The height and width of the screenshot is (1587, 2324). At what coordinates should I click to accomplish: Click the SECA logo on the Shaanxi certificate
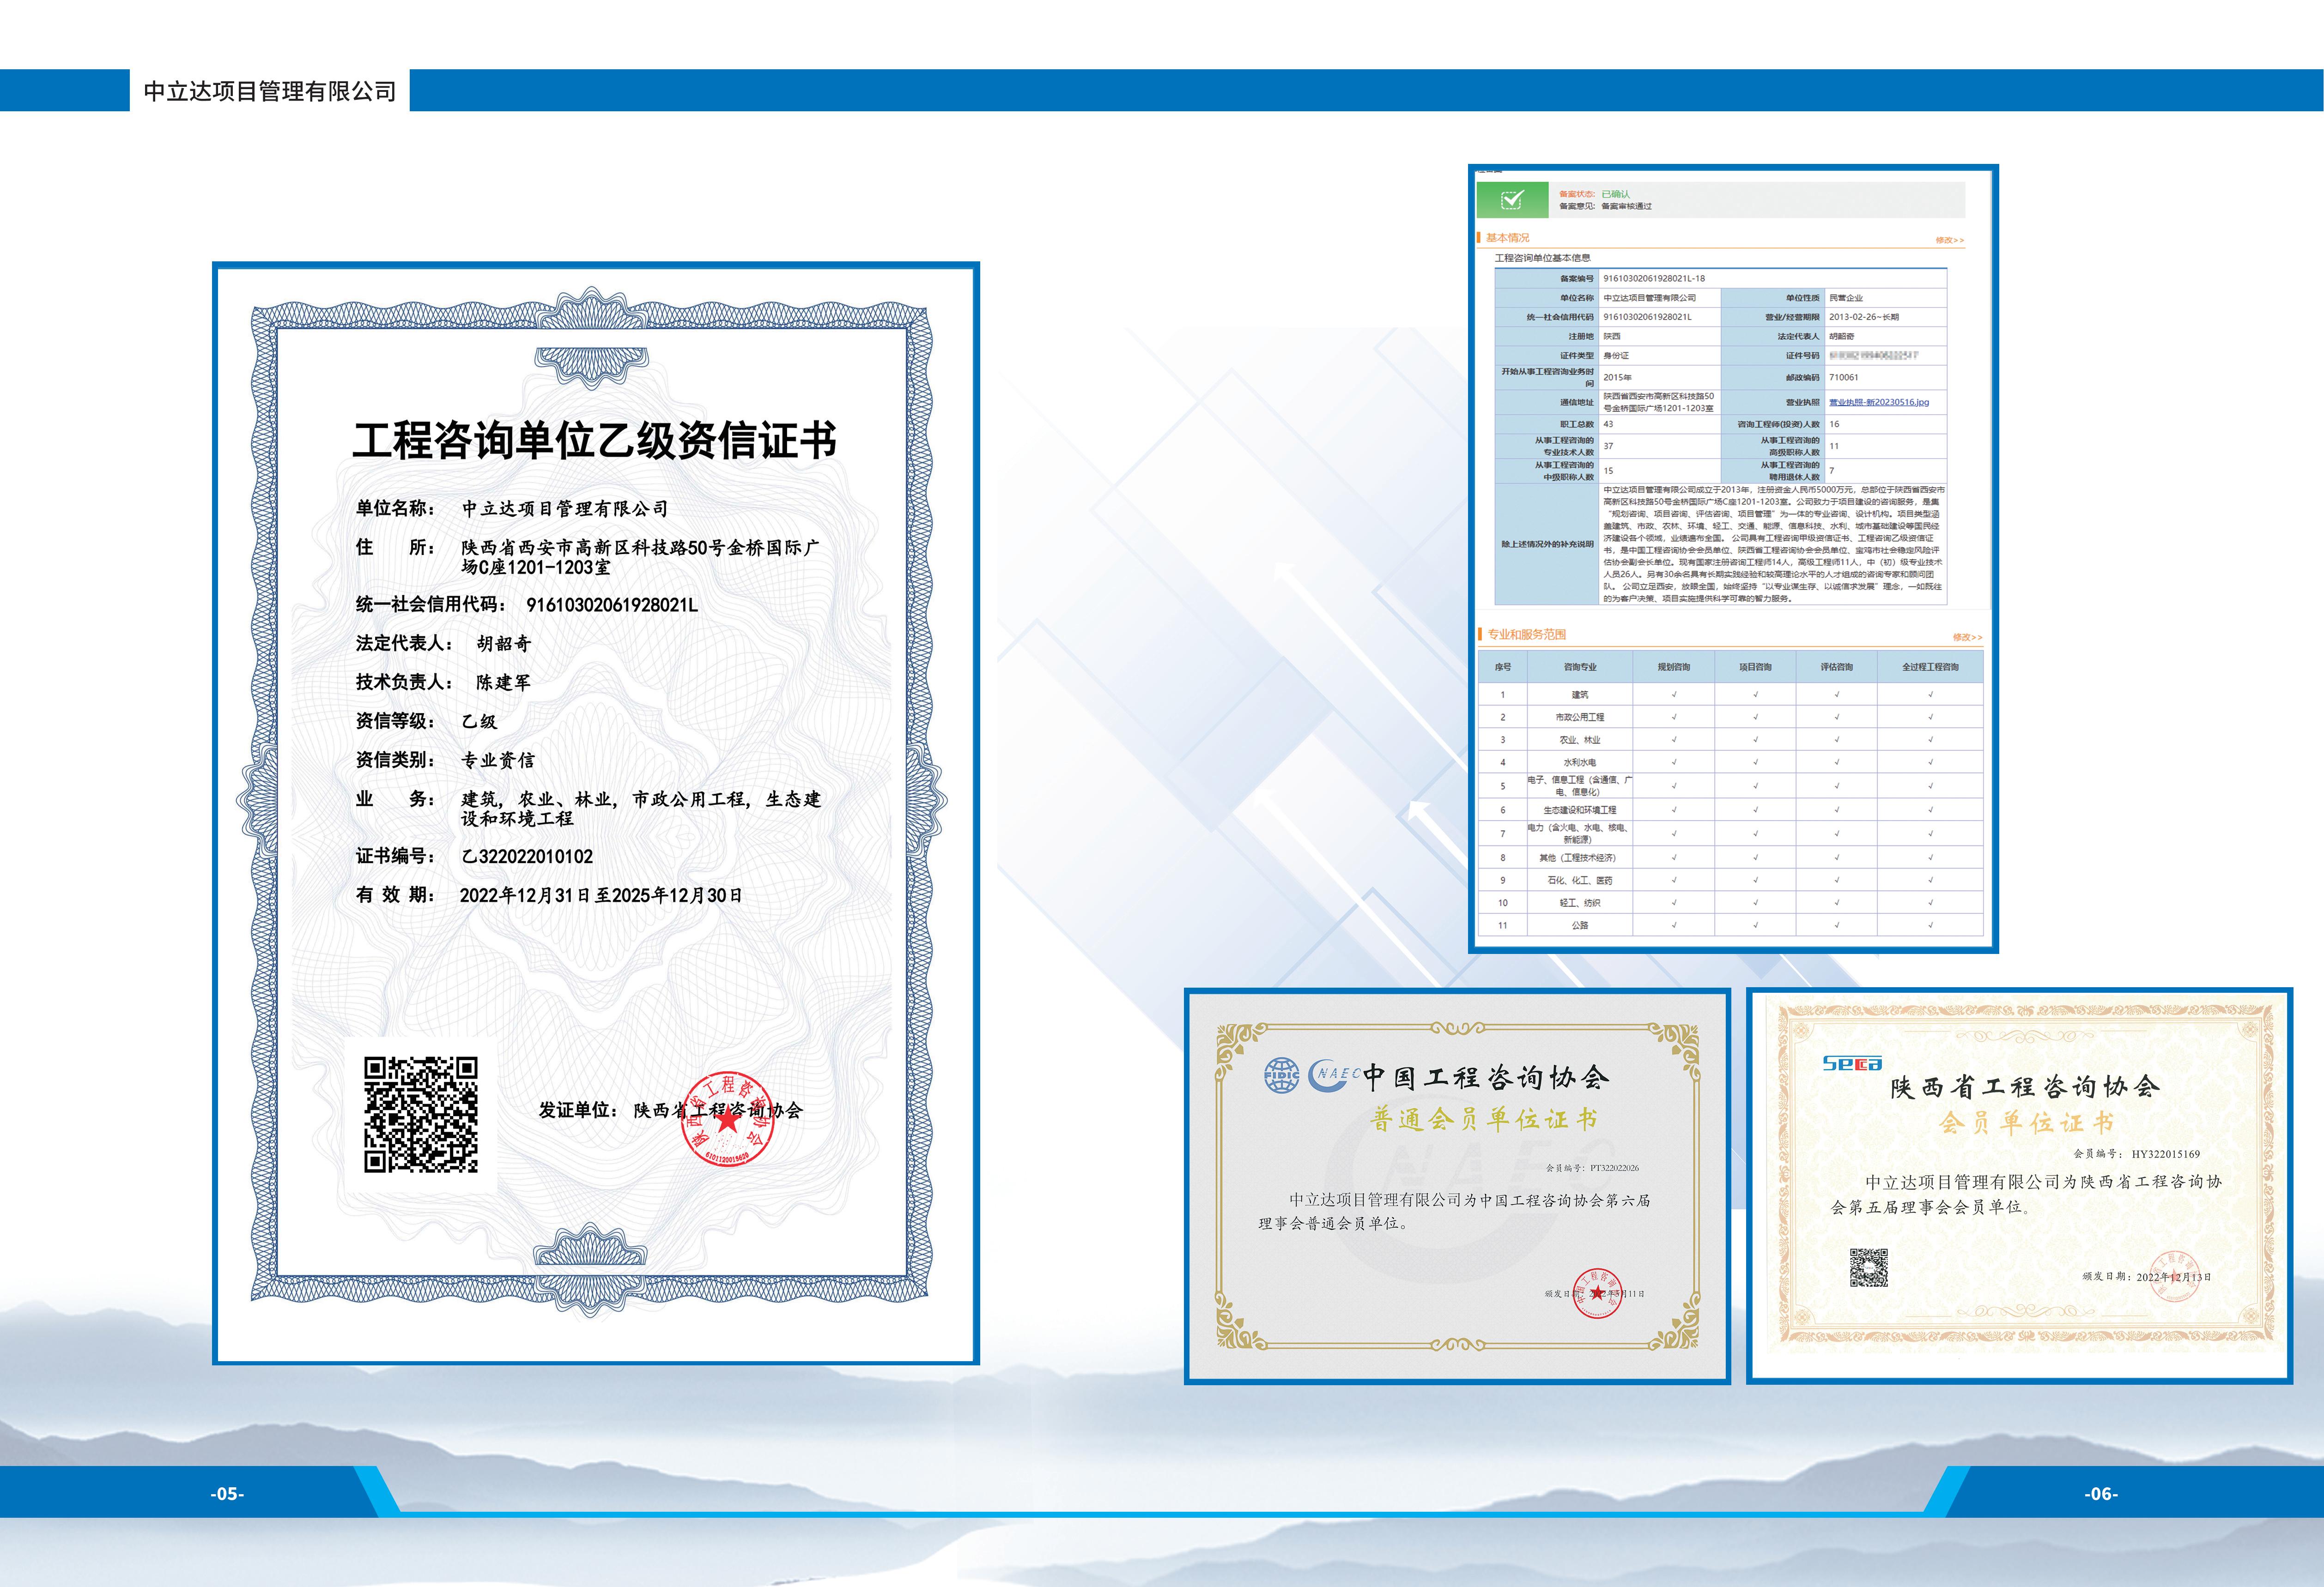pyautogui.click(x=1852, y=1062)
